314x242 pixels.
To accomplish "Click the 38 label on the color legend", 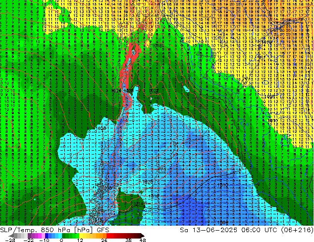I will [x=129, y=240].
